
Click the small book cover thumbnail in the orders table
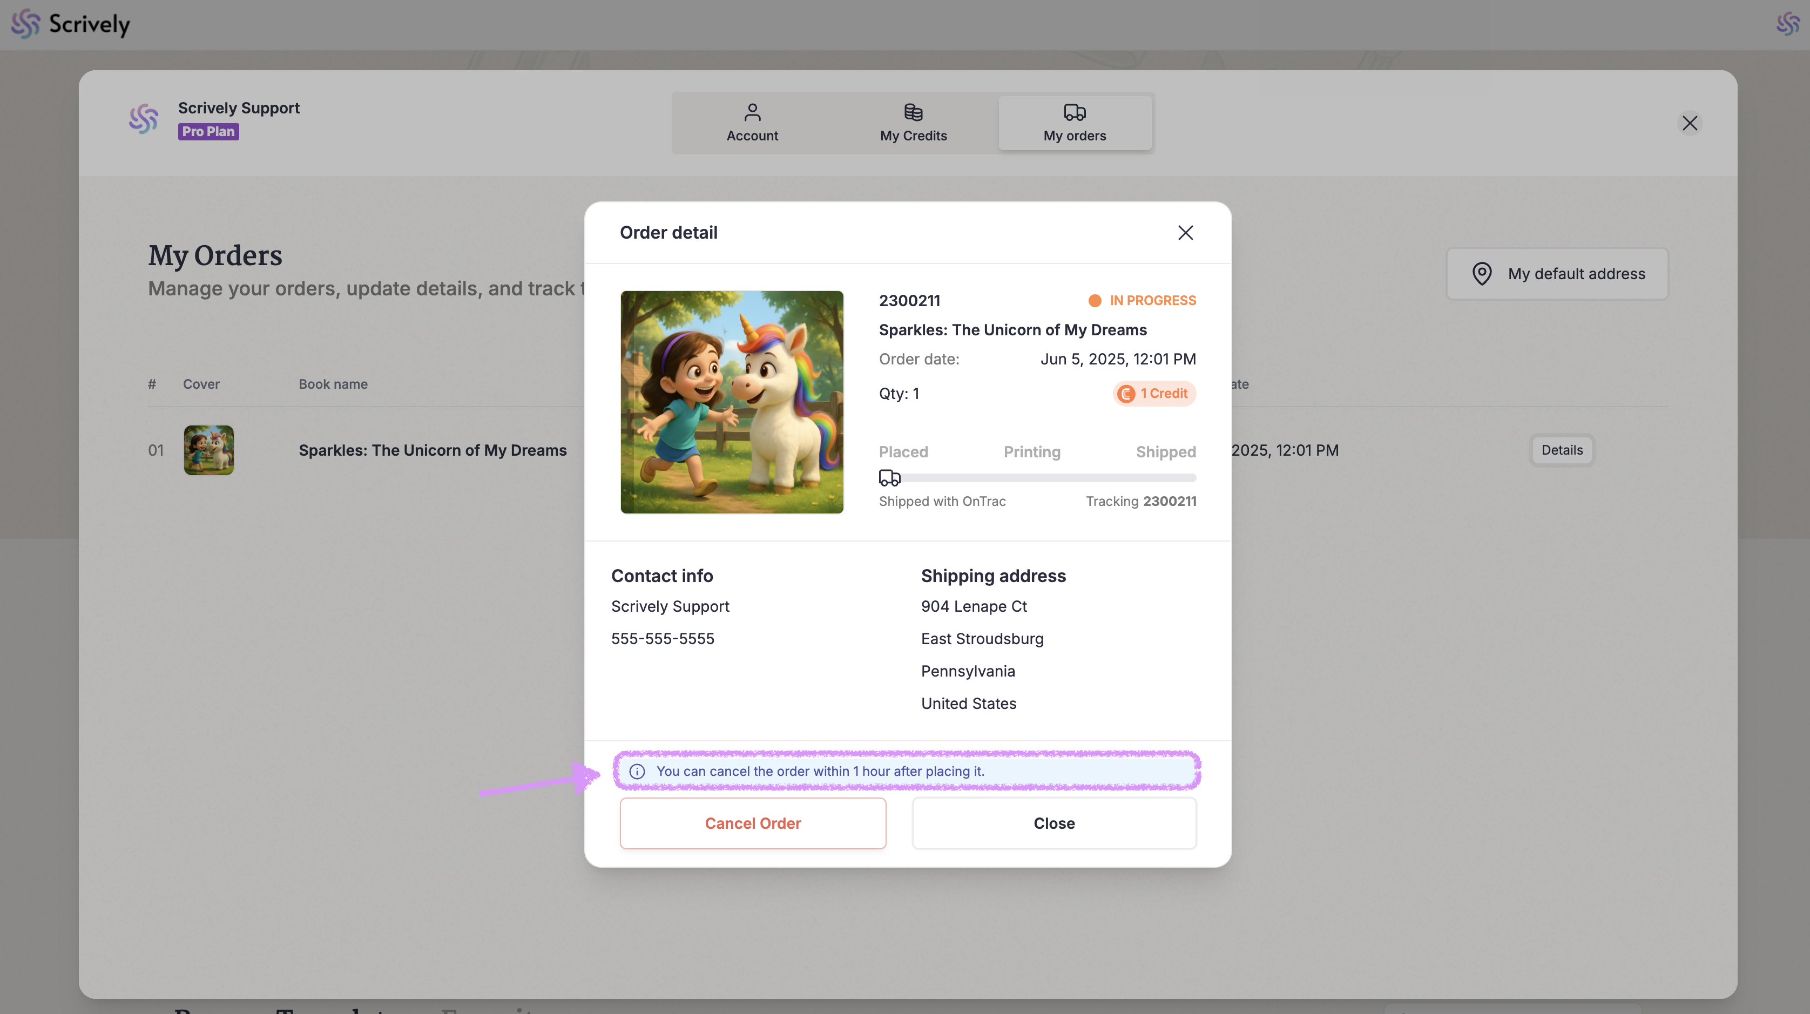tap(208, 450)
